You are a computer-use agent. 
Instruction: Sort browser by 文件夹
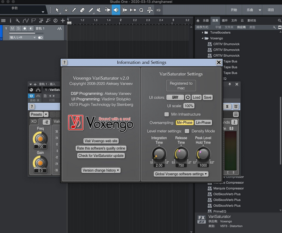tap(229, 27)
